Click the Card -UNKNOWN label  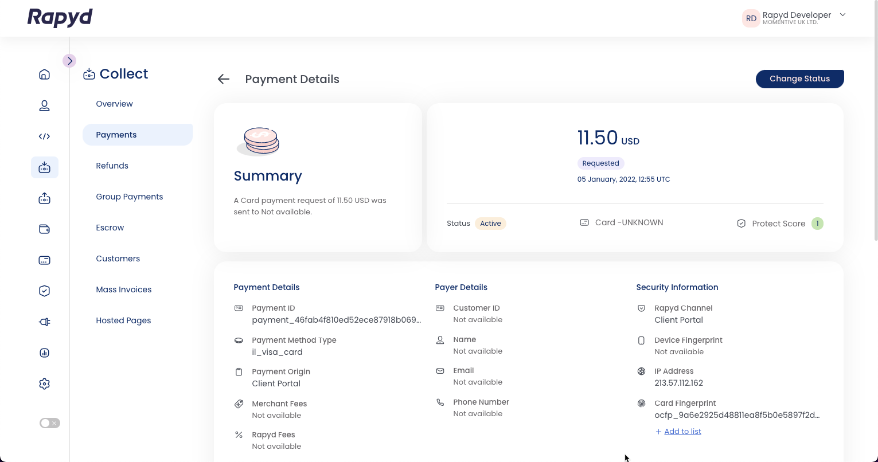[629, 222]
